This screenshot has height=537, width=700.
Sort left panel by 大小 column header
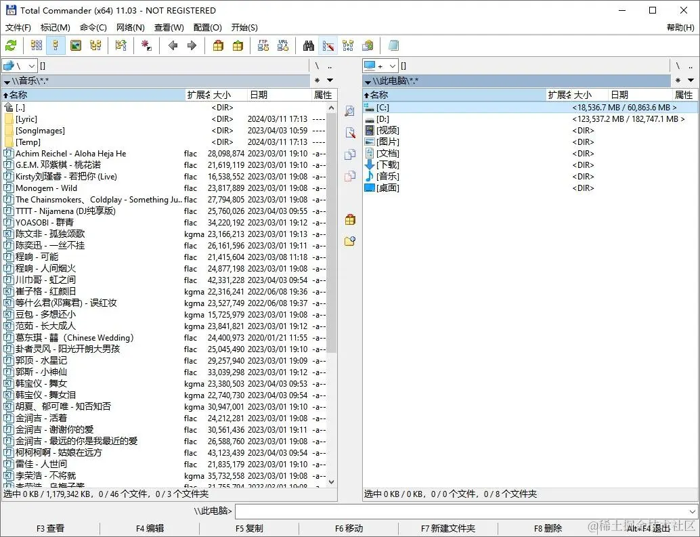coord(229,95)
